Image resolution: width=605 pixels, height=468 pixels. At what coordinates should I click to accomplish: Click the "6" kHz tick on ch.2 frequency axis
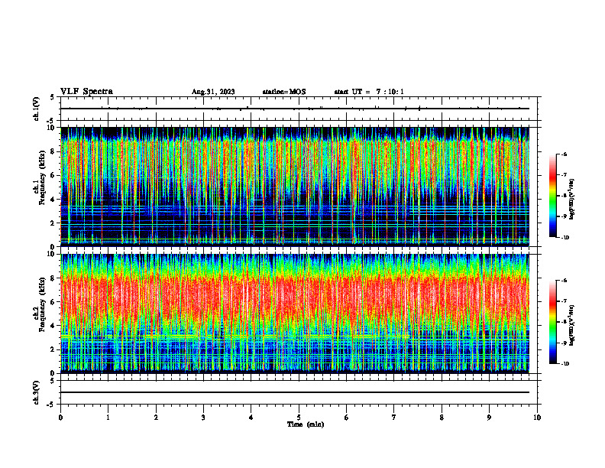coord(53,302)
